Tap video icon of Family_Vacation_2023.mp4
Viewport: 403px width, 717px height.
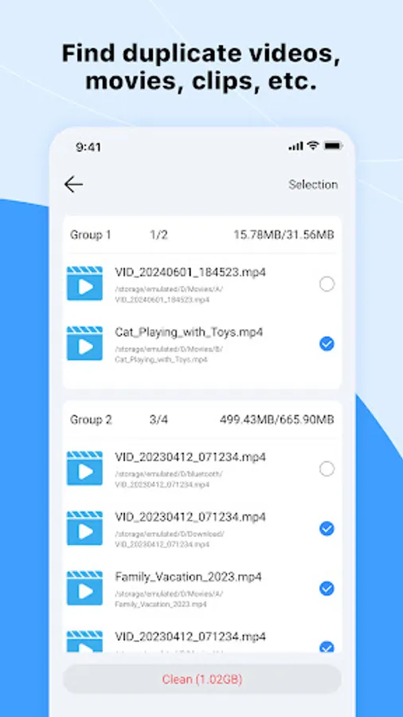tap(84, 588)
